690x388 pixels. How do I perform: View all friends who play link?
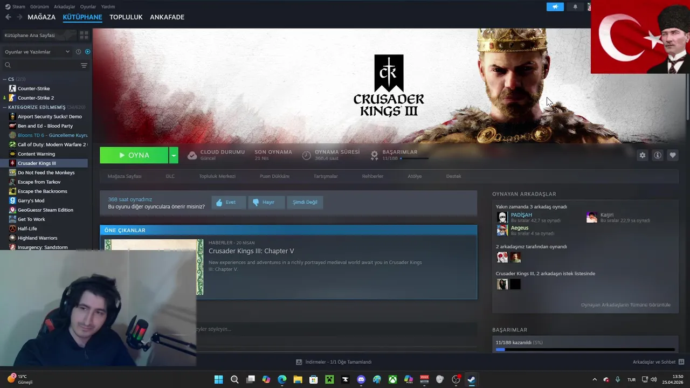tap(625, 305)
